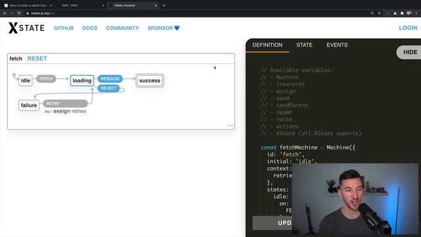Click the '// - interpret' comment line

pos(283,84)
